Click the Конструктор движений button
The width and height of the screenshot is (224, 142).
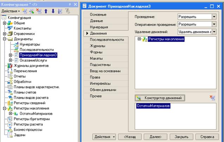(160, 98)
